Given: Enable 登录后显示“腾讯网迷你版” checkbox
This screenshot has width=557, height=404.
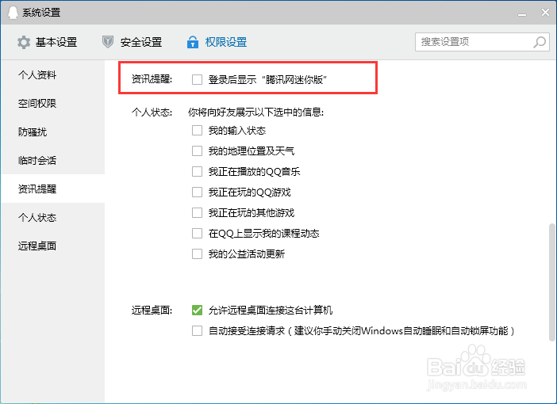Looking at the screenshot, I should pyautogui.click(x=197, y=79).
